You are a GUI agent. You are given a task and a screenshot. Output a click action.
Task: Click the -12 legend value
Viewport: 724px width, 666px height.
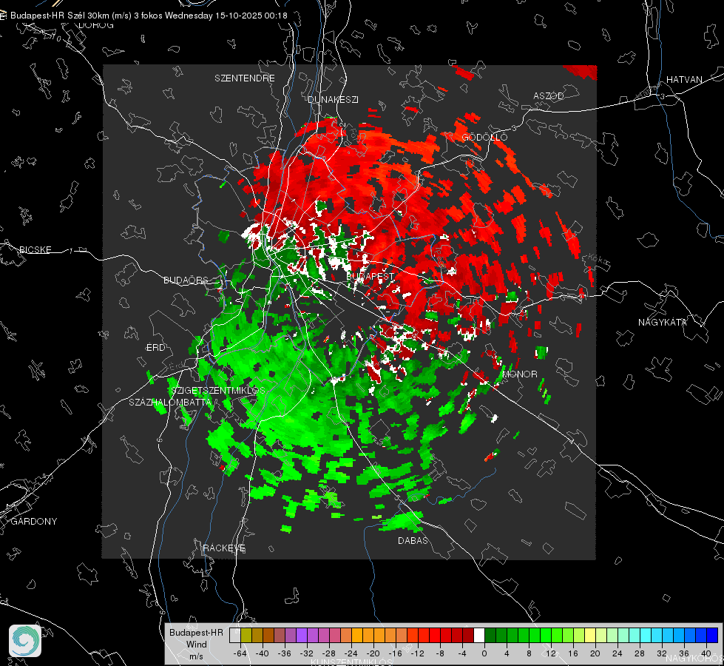417,653
